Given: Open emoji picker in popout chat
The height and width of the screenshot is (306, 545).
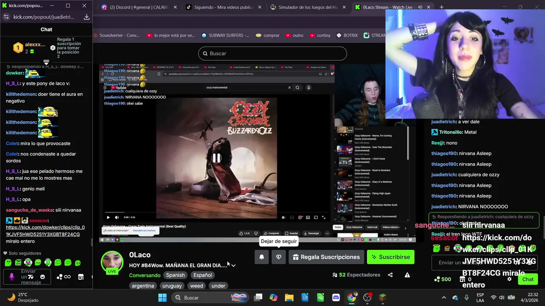Looking at the screenshot, I should 42,277.
